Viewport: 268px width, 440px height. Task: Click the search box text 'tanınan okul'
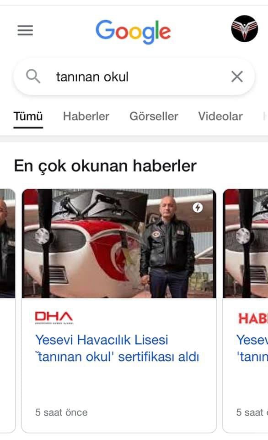click(x=92, y=77)
